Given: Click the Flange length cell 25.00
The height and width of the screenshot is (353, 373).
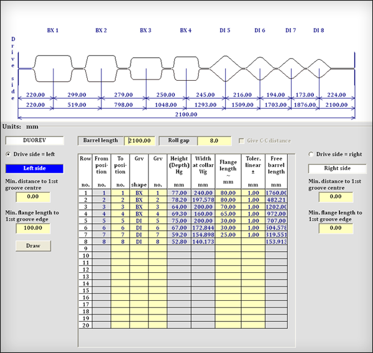Looking at the screenshot, I should (228, 235).
